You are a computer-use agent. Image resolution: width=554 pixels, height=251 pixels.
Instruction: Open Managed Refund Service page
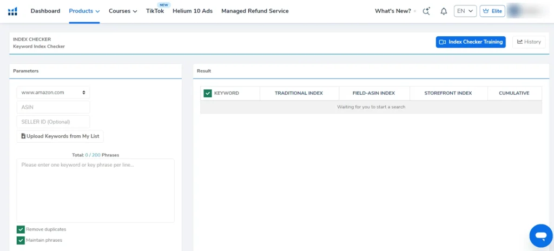[255, 11]
